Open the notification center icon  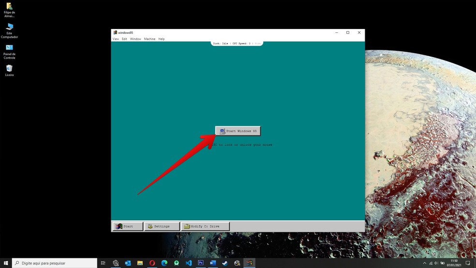[x=468, y=263]
